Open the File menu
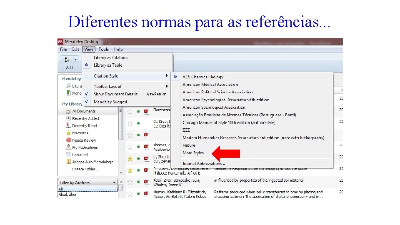 coord(63,49)
